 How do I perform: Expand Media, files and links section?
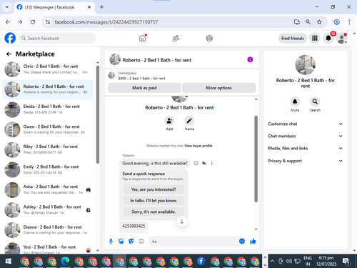click(x=306, y=148)
